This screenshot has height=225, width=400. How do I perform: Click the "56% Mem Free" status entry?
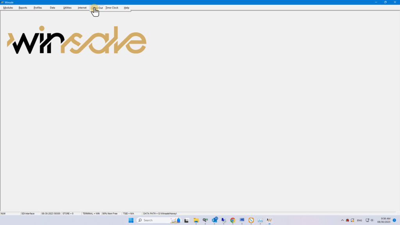click(x=110, y=214)
